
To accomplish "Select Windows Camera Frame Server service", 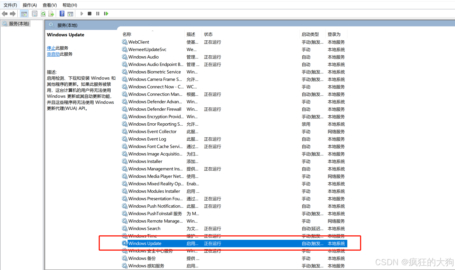I will 234,79.
